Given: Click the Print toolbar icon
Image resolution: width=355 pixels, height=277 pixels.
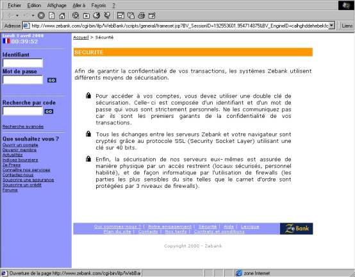Looking at the screenshot, I should point(142,15).
